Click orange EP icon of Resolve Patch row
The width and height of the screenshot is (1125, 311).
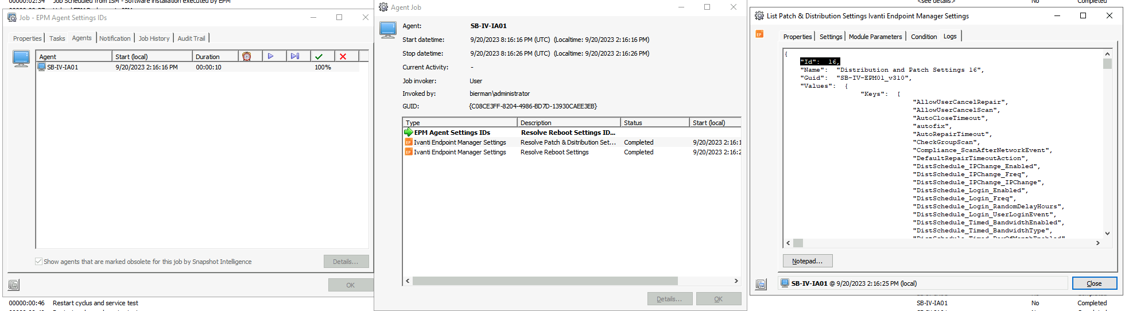pyautogui.click(x=409, y=142)
